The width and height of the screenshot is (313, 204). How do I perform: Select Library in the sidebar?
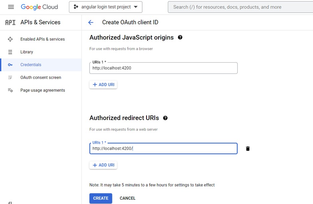click(x=27, y=52)
